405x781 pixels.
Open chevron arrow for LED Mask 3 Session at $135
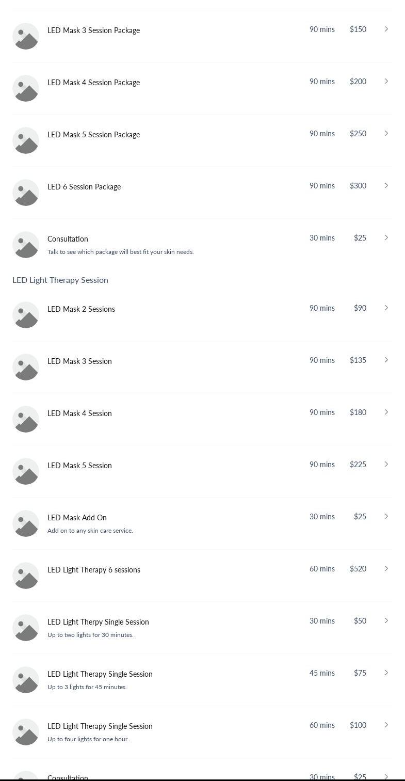point(386,360)
